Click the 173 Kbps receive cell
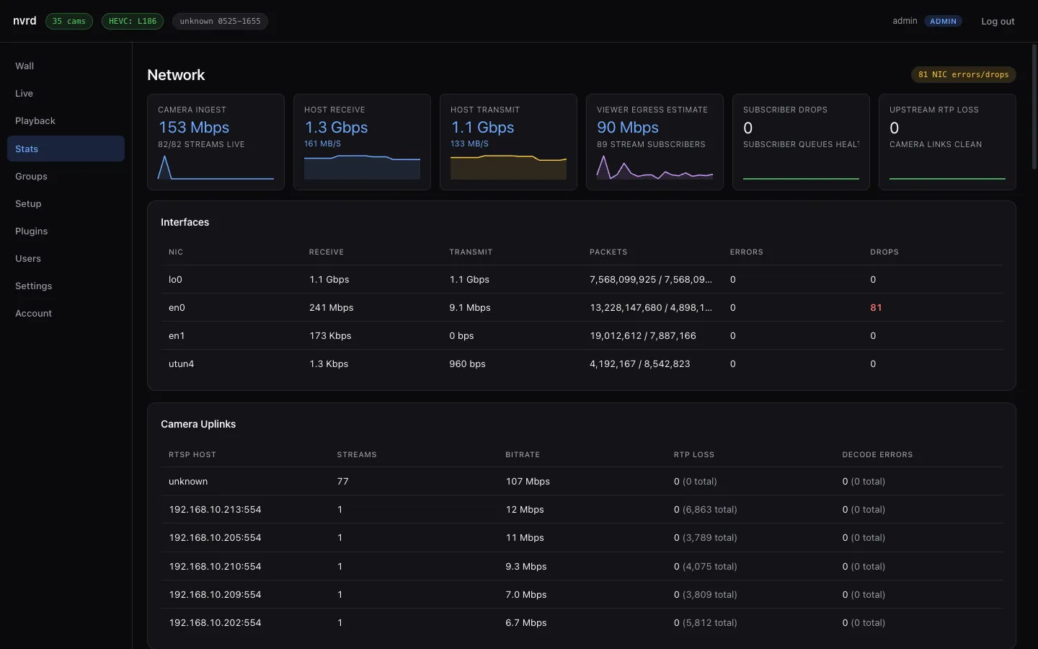 330,335
